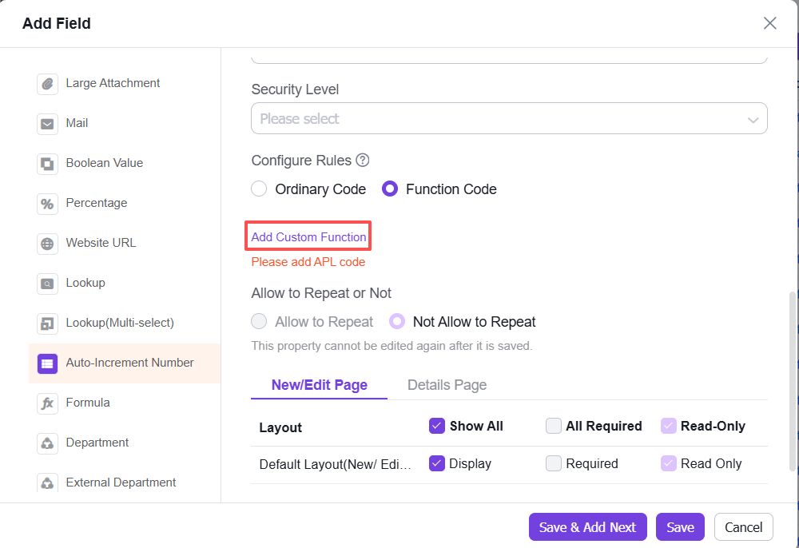Image resolution: width=799 pixels, height=548 pixels.
Task: Toggle Read Only for Default Layout
Action: [668, 463]
